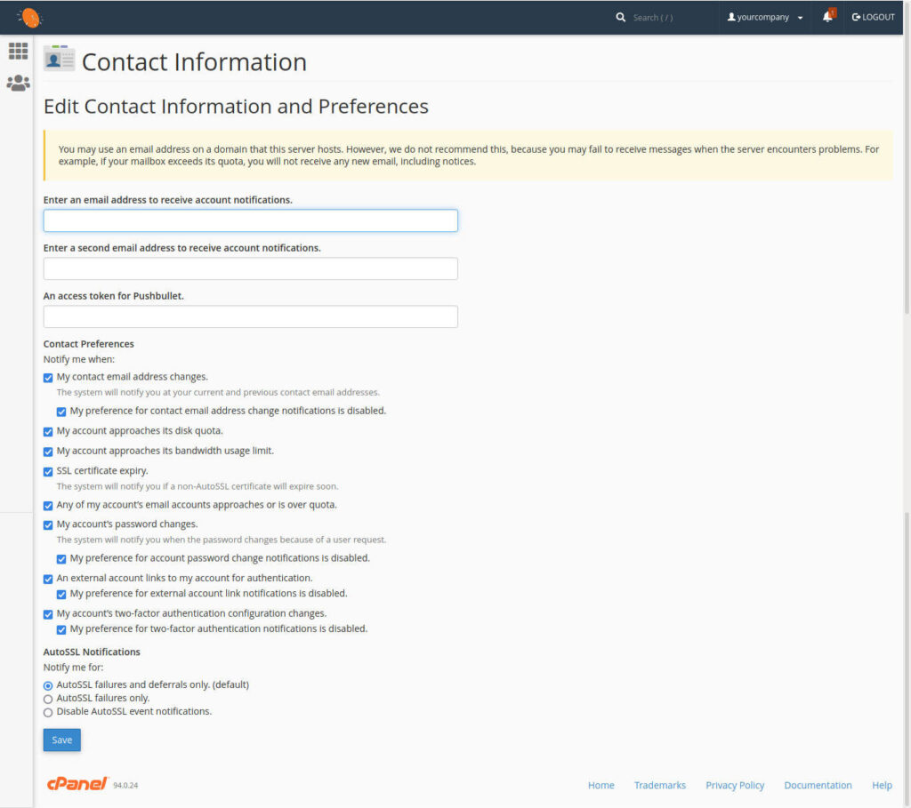Toggle SSL certificate expiry notification
This screenshot has width=911, height=808.
coord(48,472)
